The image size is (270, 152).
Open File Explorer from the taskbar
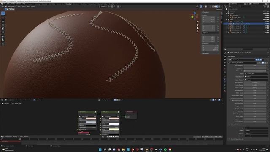pyautogui.click(x=123, y=149)
